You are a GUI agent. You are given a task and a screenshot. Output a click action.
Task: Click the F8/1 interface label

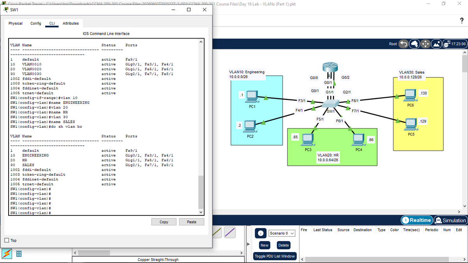[x=355, y=101]
